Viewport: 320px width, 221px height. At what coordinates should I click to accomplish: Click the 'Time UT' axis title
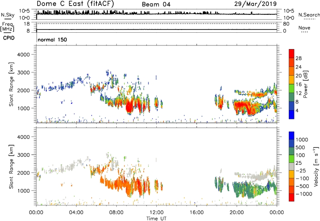(x=156, y=218)
